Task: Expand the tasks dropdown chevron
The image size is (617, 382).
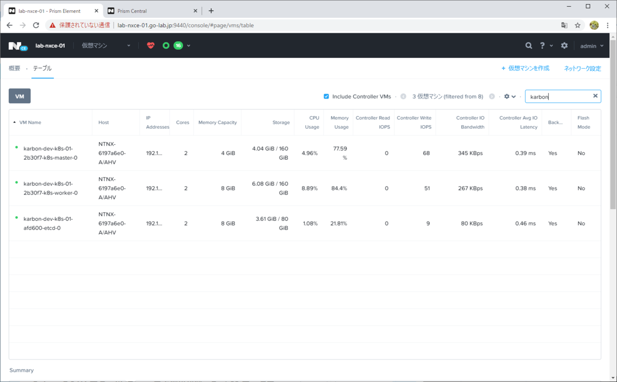Action: [x=189, y=46]
